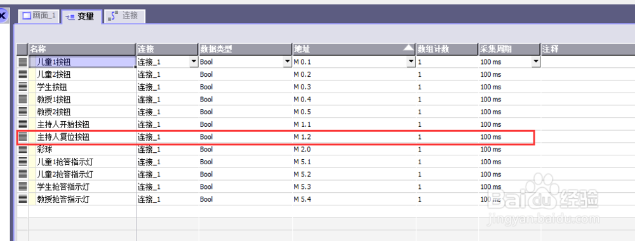
Task: Select the 教授抢答指示灯 name cell
Action: pyautogui.click(x=82, y=199)
